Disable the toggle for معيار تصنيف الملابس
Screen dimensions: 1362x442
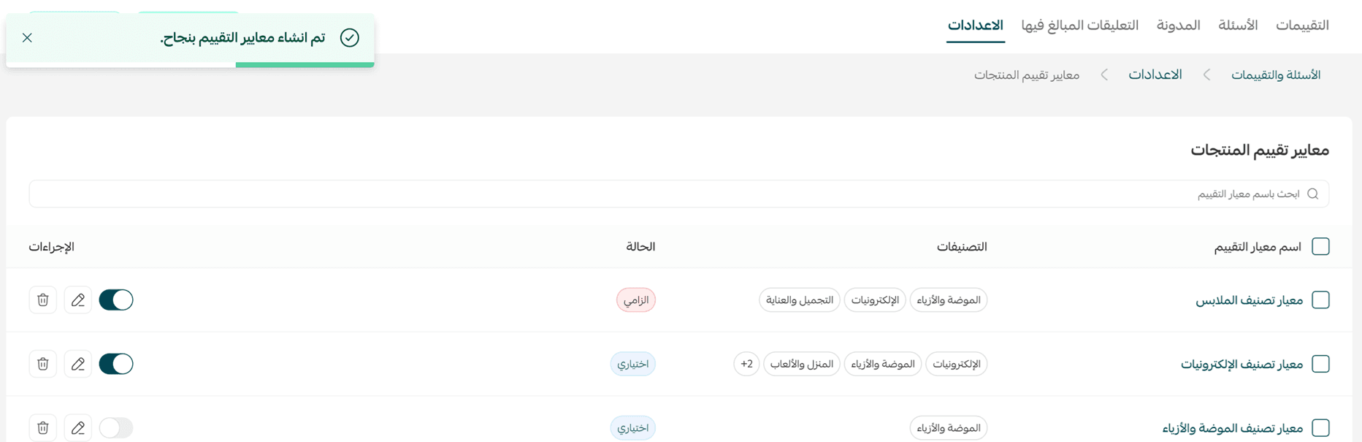(116, 300)
